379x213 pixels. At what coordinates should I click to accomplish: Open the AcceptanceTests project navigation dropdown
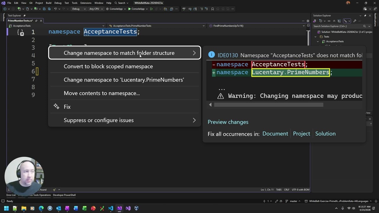[56, 26]
